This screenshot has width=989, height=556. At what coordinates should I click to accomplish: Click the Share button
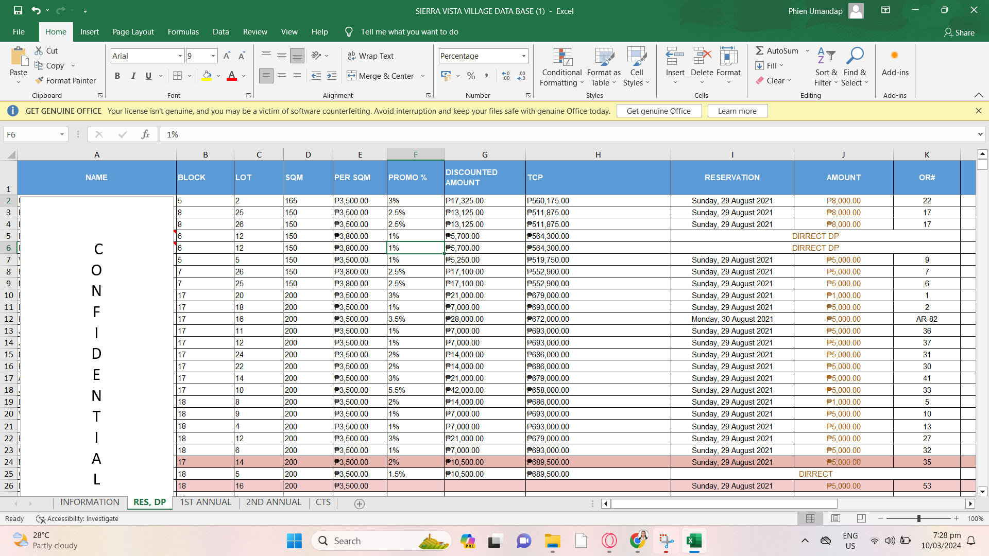coord(959,32)
